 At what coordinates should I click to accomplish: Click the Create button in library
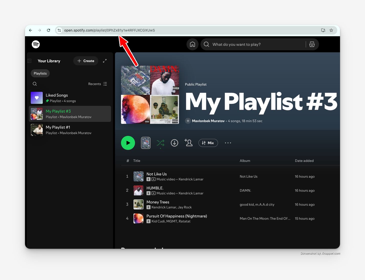tap(86, 61)
